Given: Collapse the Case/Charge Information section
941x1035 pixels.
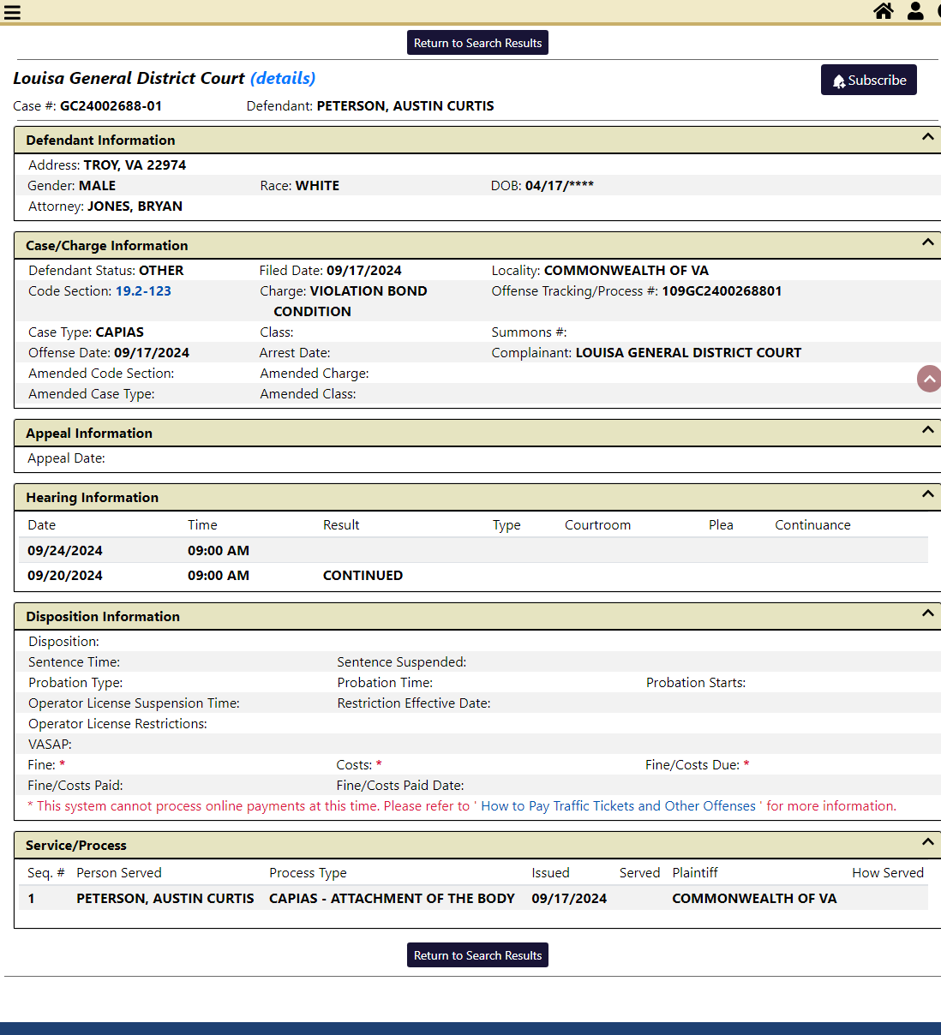Looking at the screenshot, I should (927, 242).
